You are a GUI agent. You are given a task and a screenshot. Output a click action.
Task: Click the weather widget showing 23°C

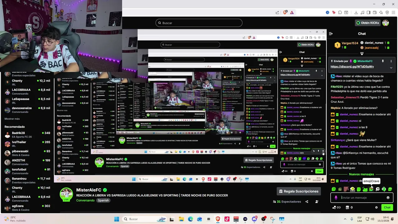pyautogui.click(x=15, y=219)
